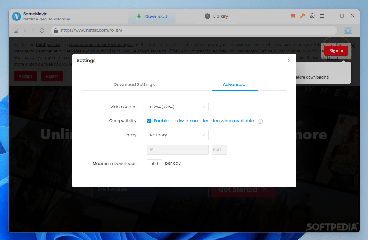
Task: Toggle Enable hardware acceleration checkbox
Action: [149, 121]
